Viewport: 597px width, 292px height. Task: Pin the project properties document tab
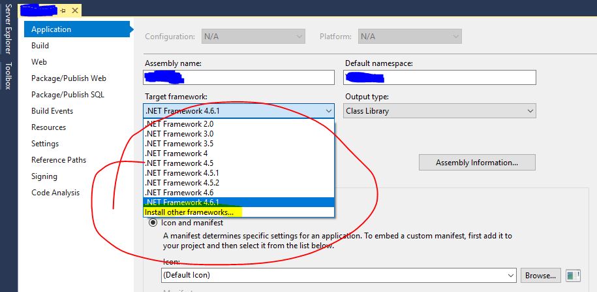click(x=63, y=10)
